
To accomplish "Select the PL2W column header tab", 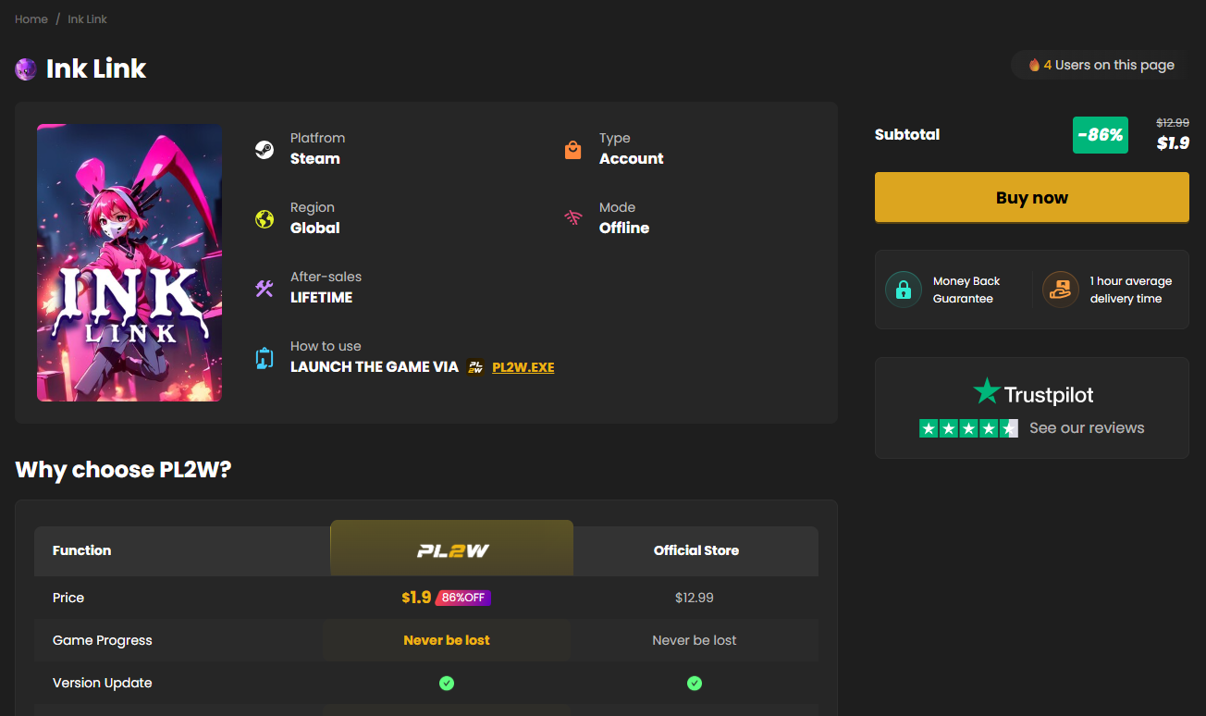I will (452, 549).
